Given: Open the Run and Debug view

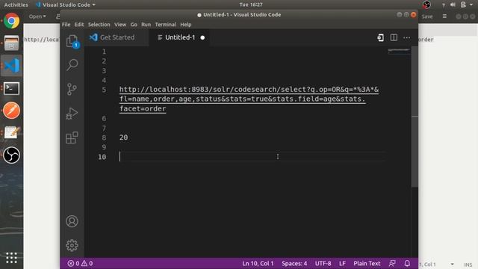Looking at the screenshot, I should (72, 114).
